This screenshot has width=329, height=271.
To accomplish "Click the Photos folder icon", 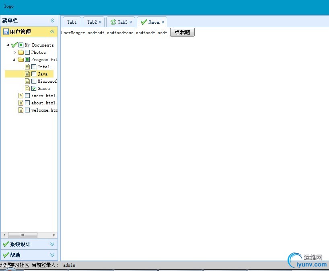I will (21, 52).
